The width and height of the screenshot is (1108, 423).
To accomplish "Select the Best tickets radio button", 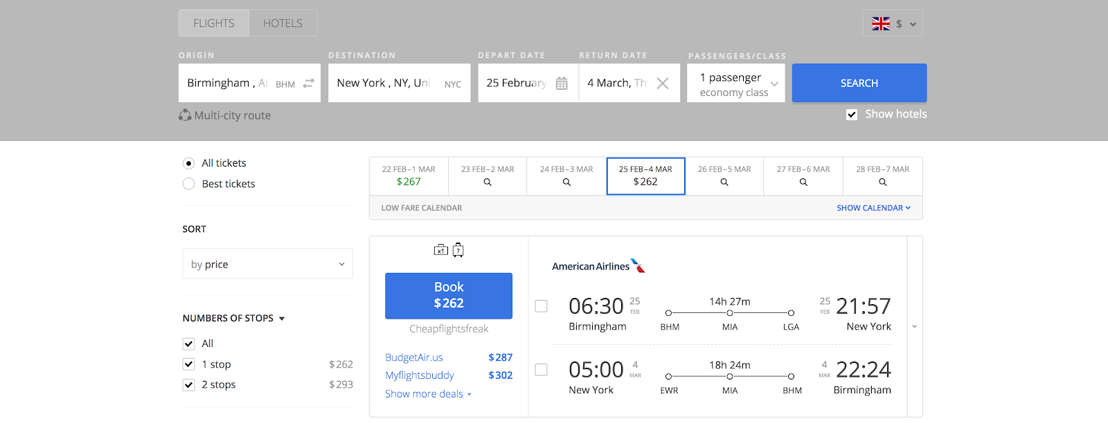I will (x=188, y=184).
